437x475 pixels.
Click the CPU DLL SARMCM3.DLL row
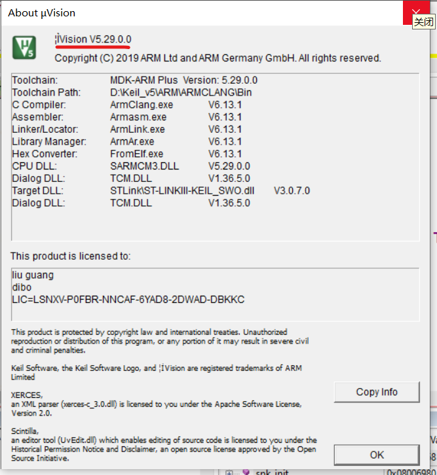point(131,166)
